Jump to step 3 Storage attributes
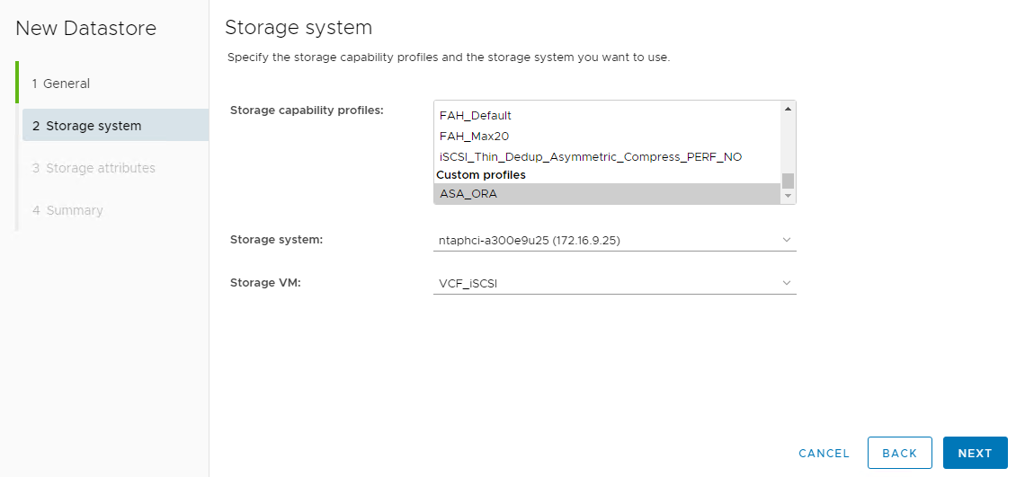Screen dimensions: 1025x477 coord(94,168)
